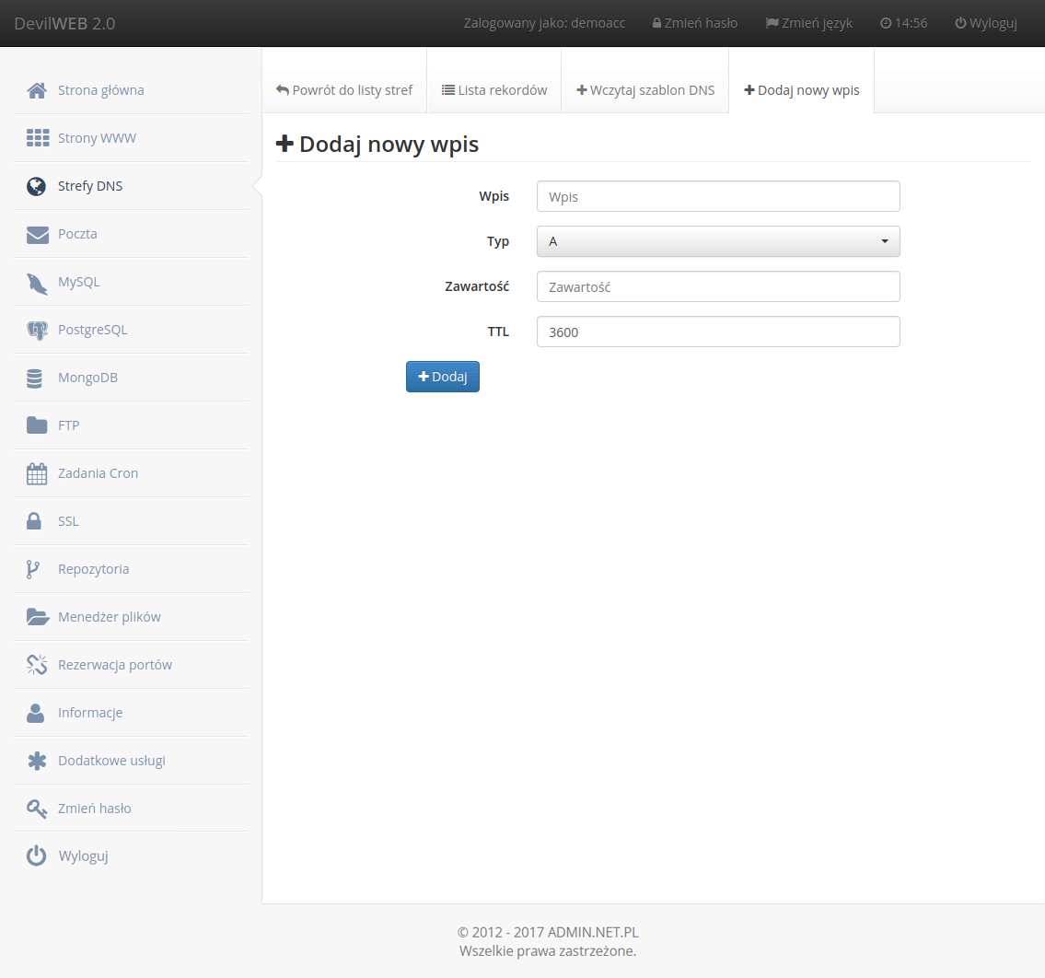Click the home icon for Strona główna
Viewport: 1045px width, 978px height.
click(x=37, y=90)
